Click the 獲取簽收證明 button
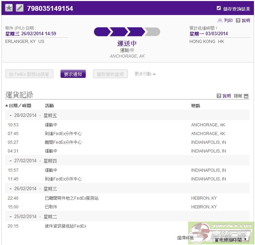 tap(110, 74)
